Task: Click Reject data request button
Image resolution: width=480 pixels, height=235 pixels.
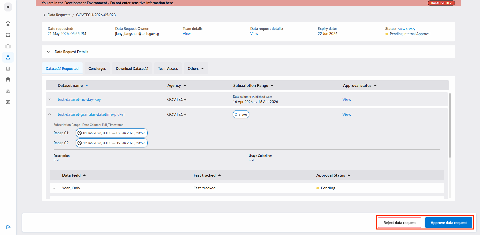Action: coord(399,223)
